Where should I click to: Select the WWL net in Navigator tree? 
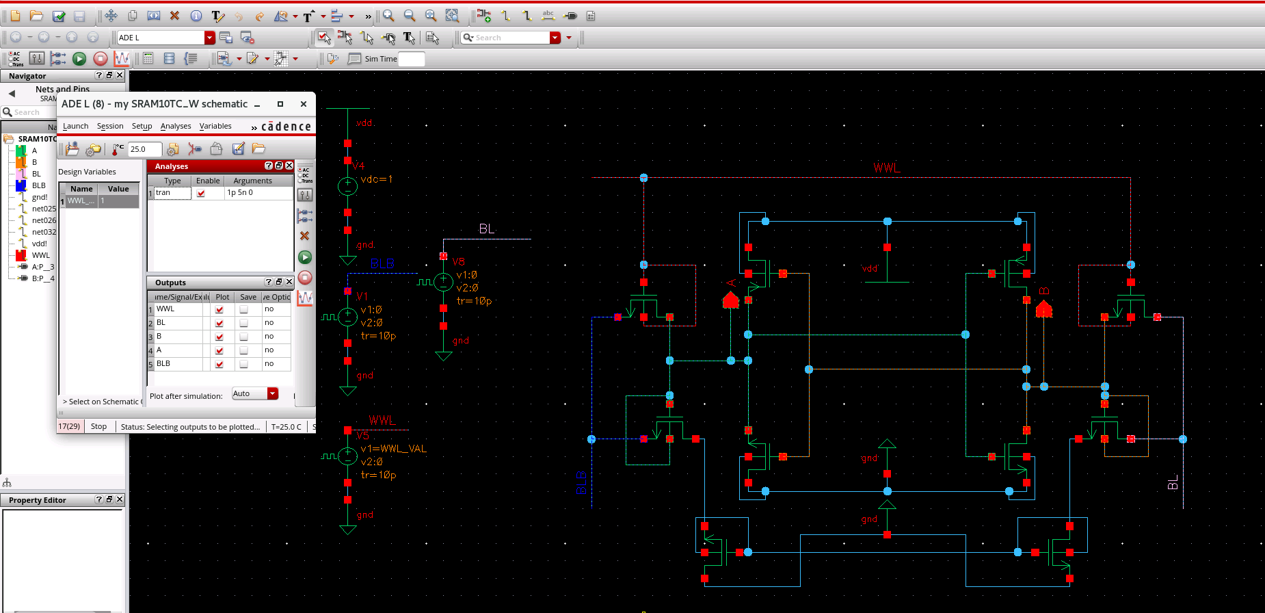click(x=41, y=255)
